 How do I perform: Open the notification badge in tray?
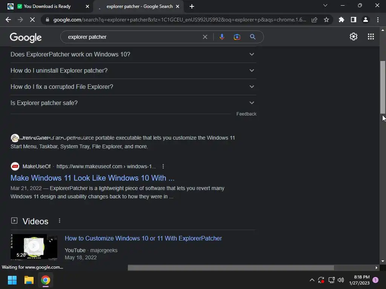pos(375,280)
